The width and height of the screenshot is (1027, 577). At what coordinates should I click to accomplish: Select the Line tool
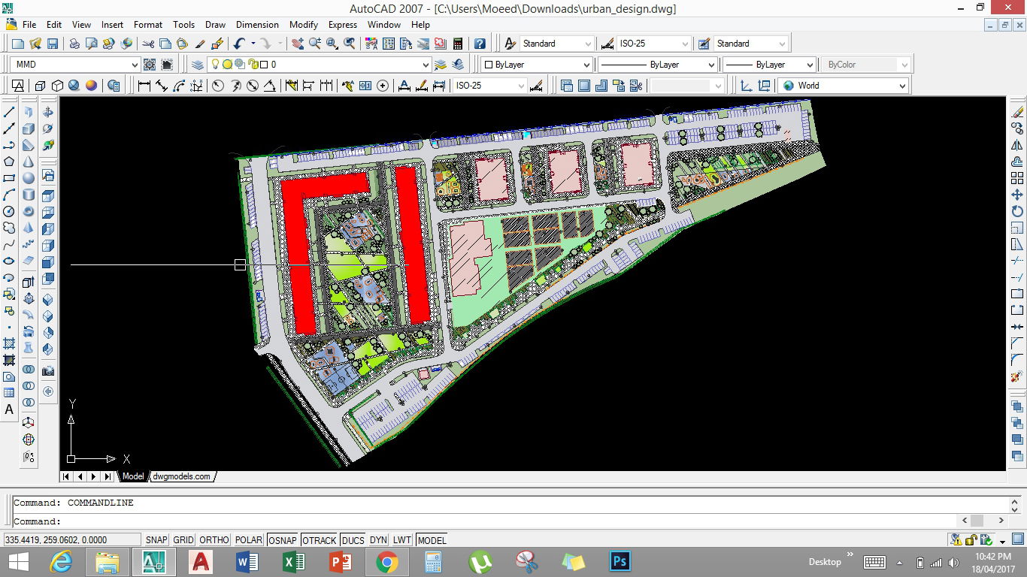coord(8,111)
